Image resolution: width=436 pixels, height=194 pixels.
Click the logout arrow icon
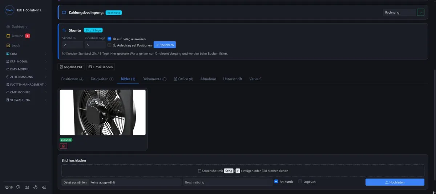click(x=44, y=187)
